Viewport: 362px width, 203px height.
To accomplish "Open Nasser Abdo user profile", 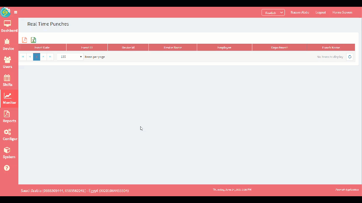I will click(x=300, y=12).
